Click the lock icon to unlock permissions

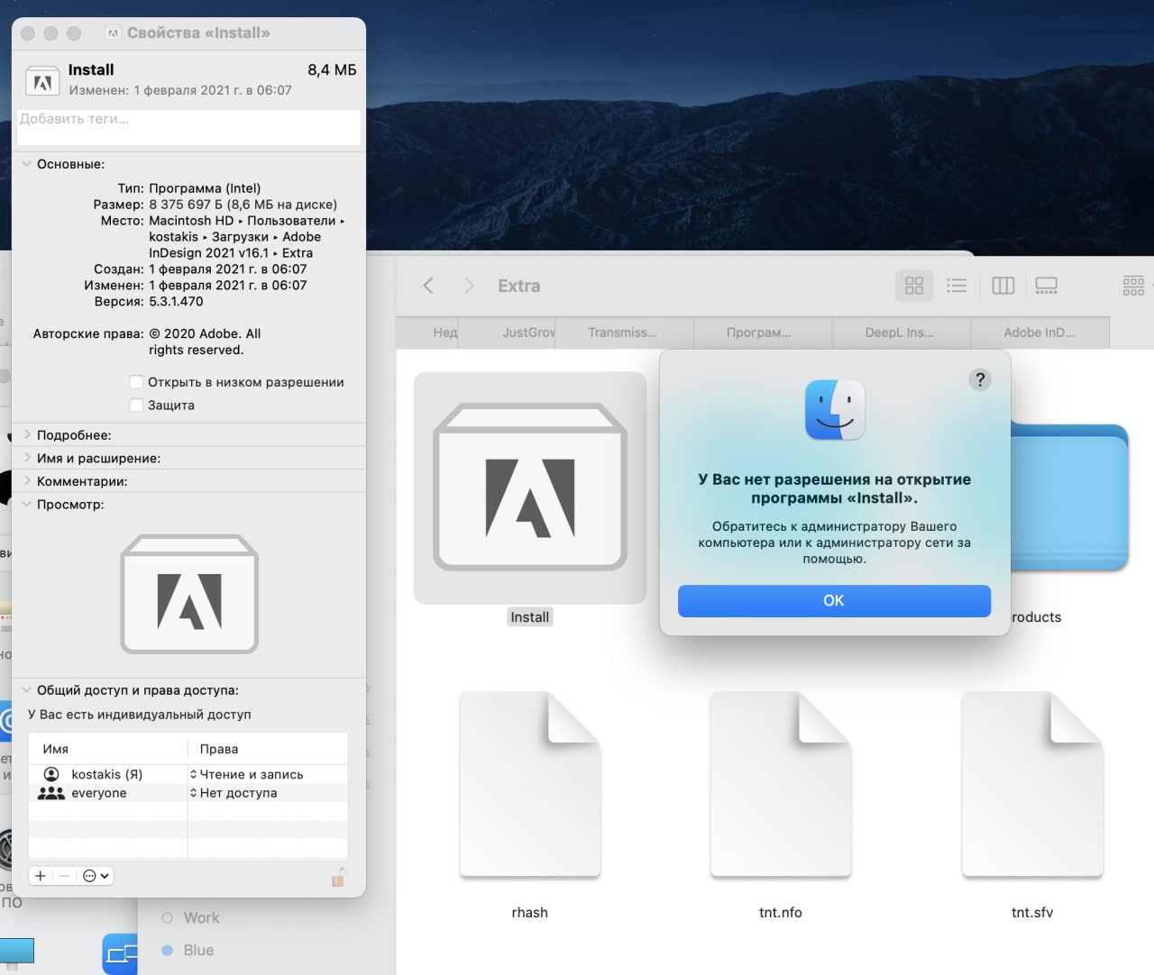338,876
